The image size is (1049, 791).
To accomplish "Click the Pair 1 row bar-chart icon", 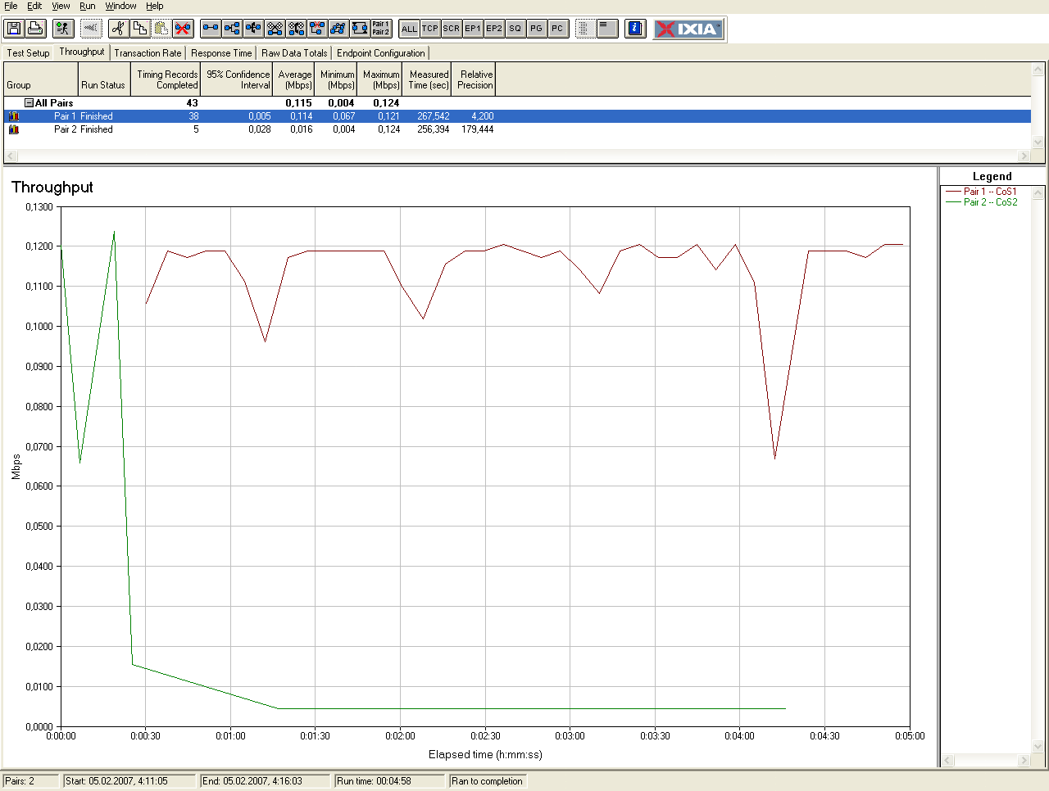I will click(x=14, y=116).
